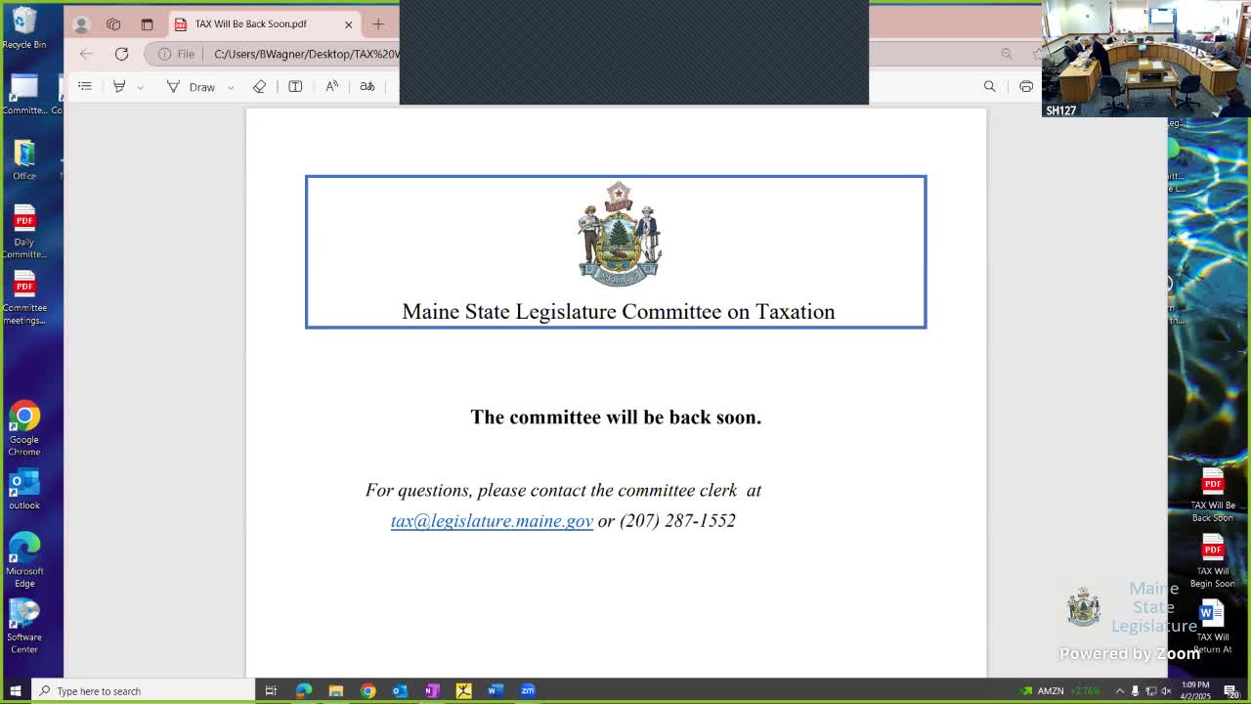The width and height of the screenshot is (1251, 704).
Task: Open the PDF table of contents
Action: [x=85, y=87]
